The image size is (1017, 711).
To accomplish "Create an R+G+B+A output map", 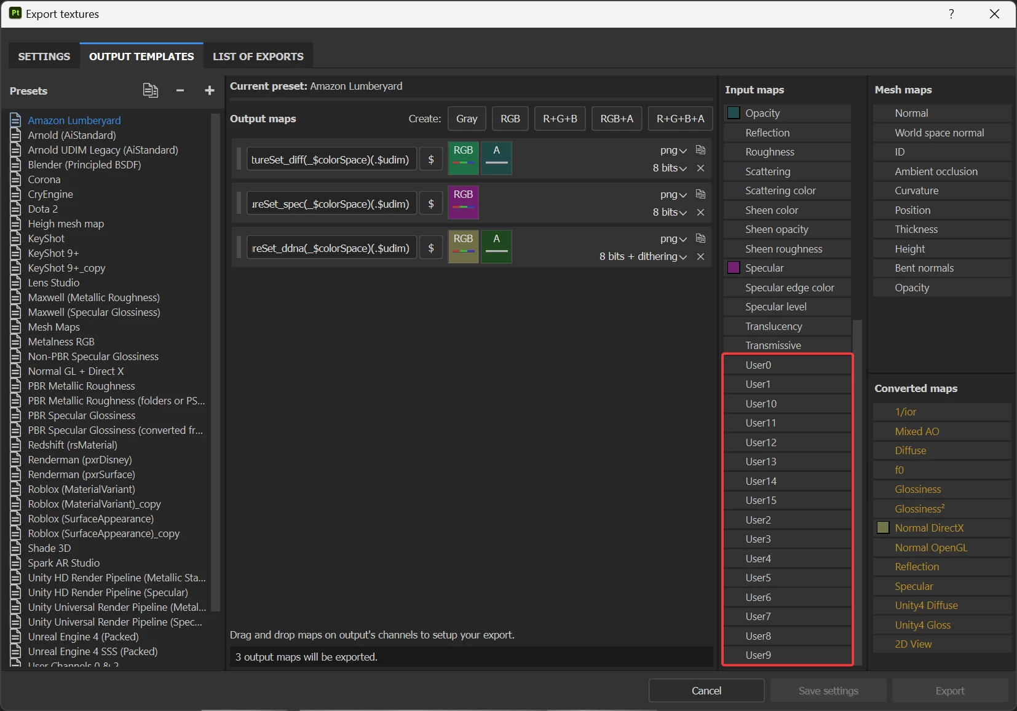I will click(681, 119).
